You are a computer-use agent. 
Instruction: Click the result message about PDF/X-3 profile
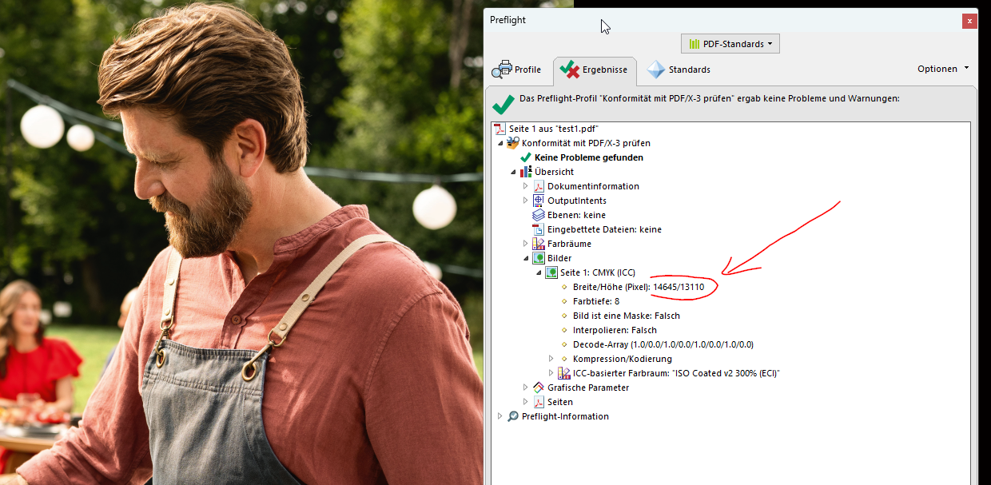point(710,98)
